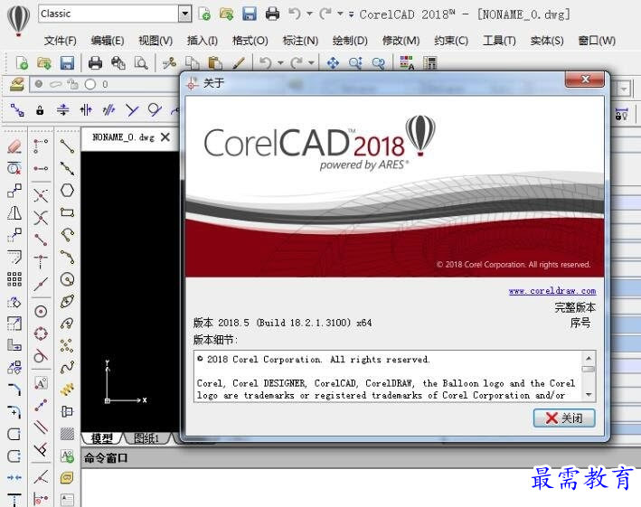Click the Copy icon in the toolbar

pos(193,63)
